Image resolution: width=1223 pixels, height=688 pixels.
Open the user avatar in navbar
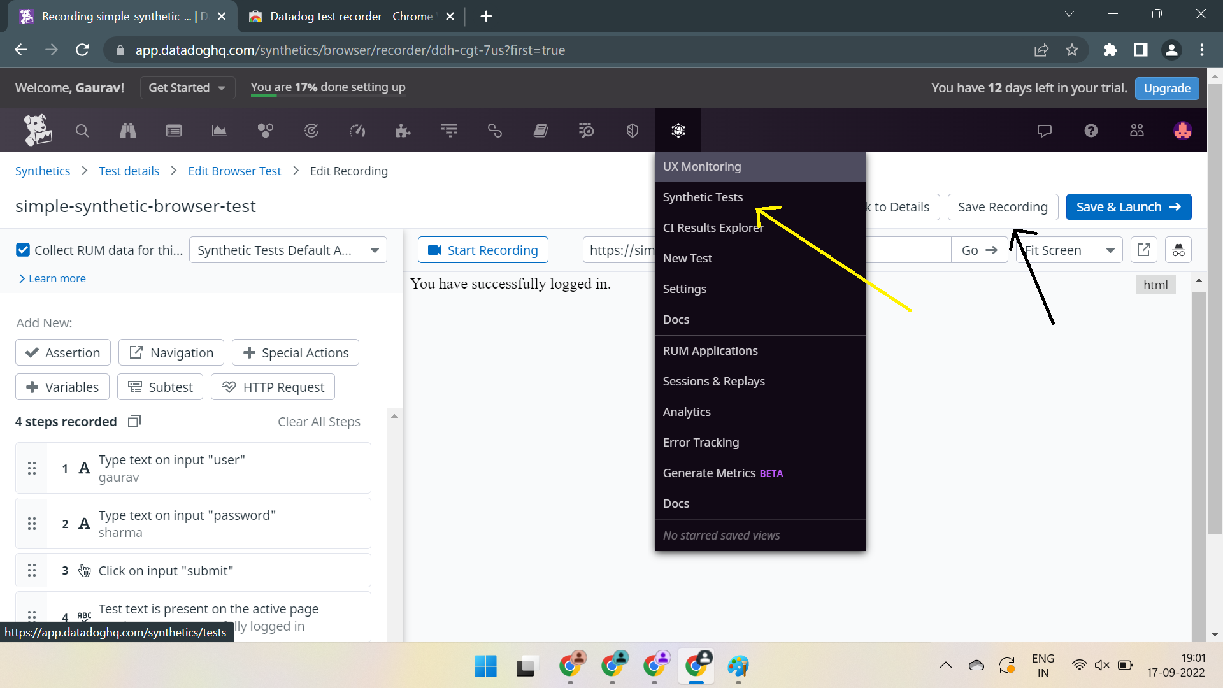(x=1183, y=131)
